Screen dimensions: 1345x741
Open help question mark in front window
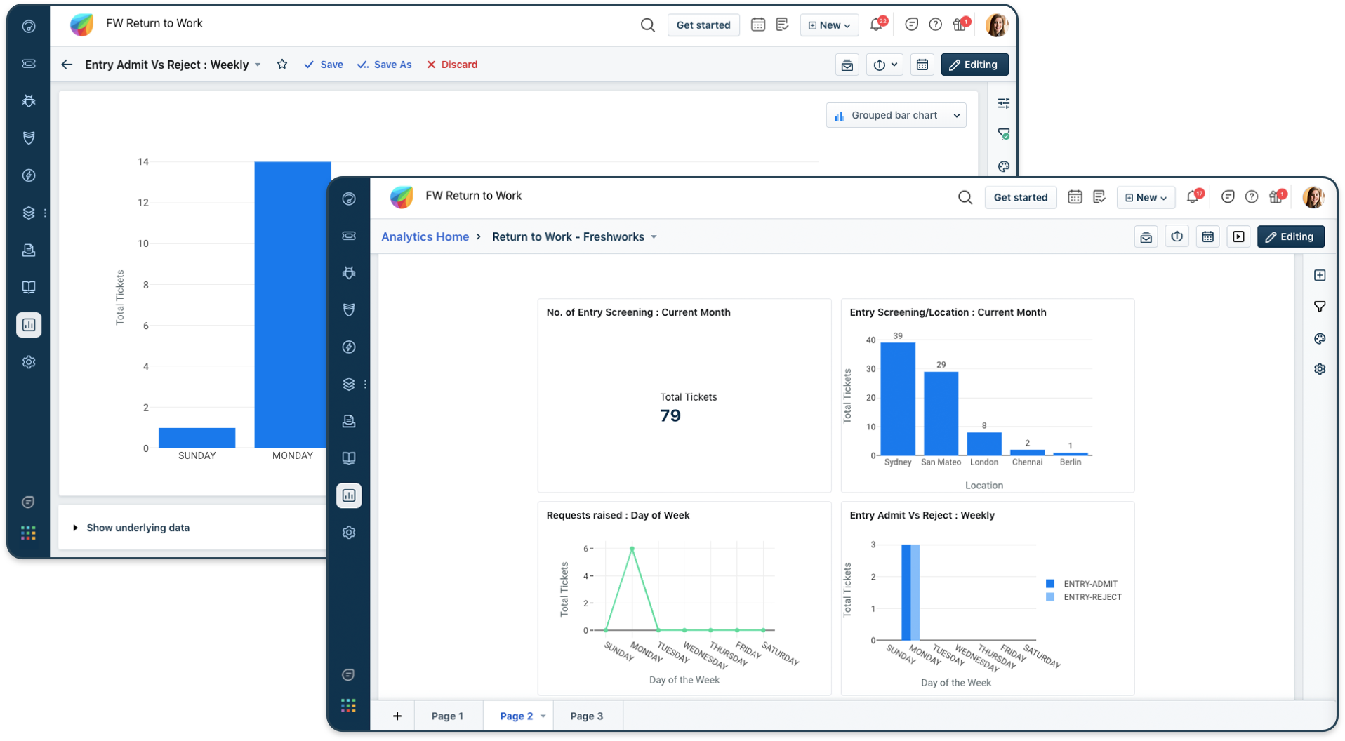click(x=1252, y=197)
